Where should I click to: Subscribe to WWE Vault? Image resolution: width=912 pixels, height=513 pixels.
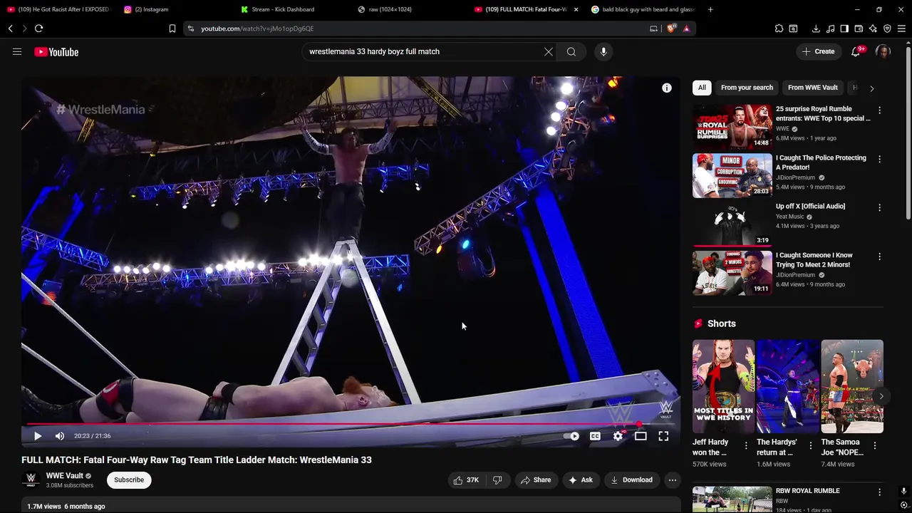point(129,480)
